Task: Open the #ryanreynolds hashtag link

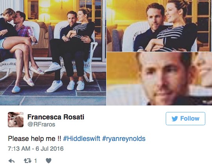Action: (124, 139)
